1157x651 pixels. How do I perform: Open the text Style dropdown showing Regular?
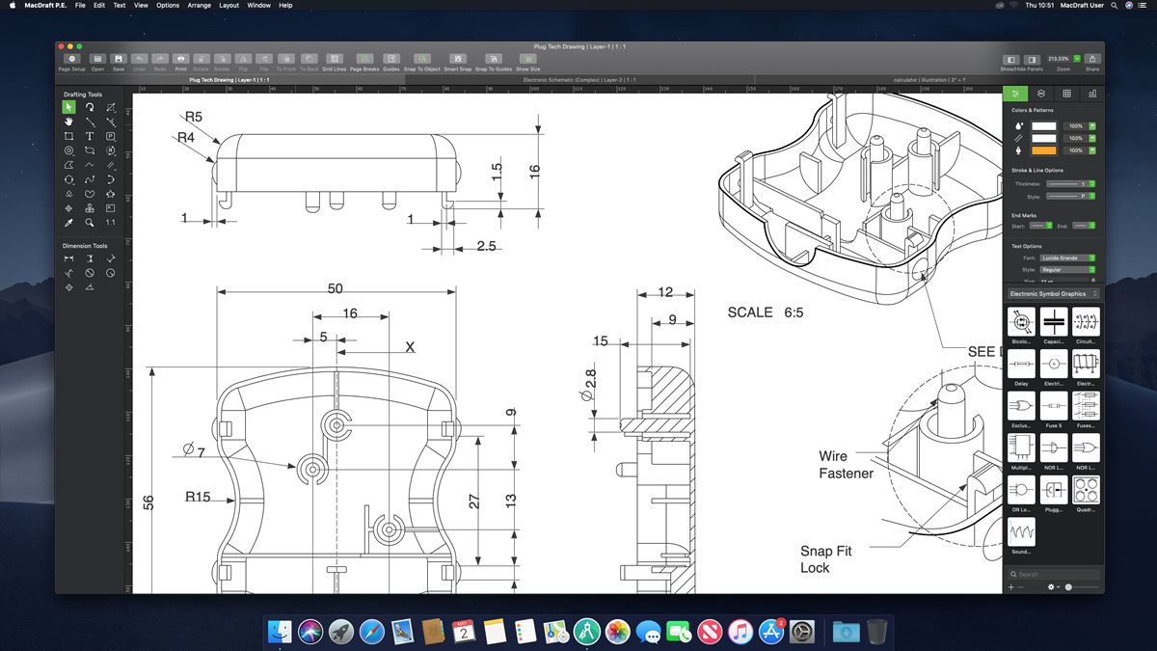1067,270
